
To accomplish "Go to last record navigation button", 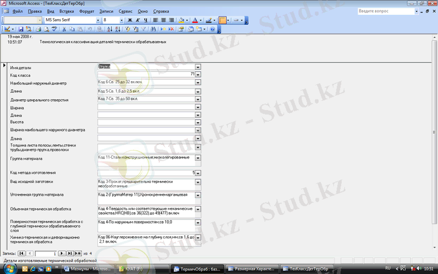I will coord(70,253).
